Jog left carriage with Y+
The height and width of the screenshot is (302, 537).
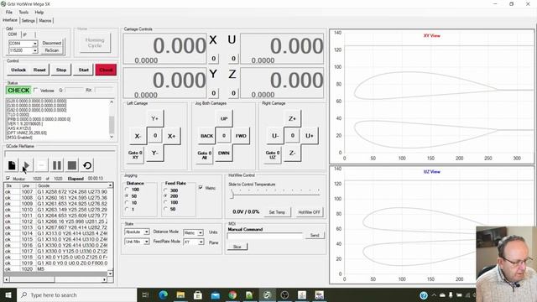click(x=154, y=118)
